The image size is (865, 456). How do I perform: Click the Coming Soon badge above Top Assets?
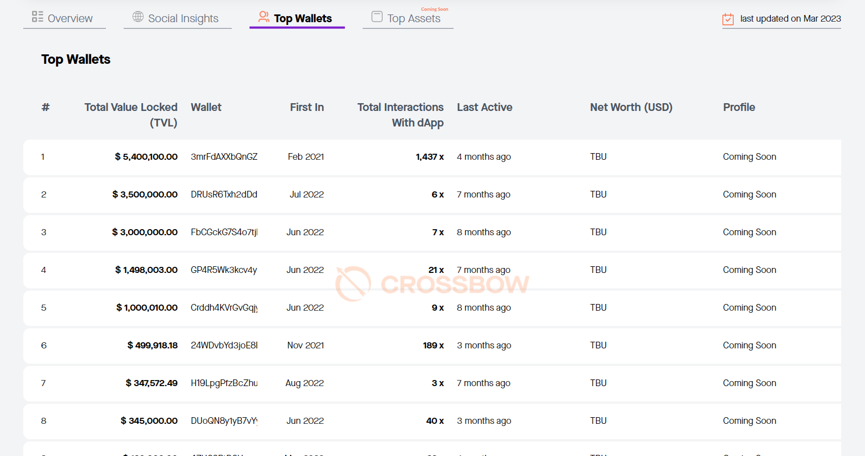pos(436,9)
